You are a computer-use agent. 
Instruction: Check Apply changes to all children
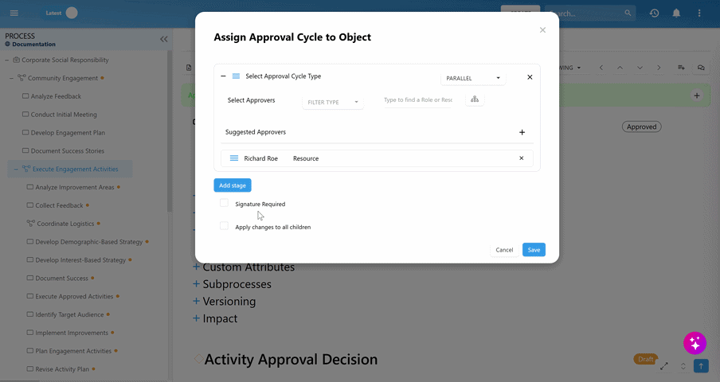(225, 227)
